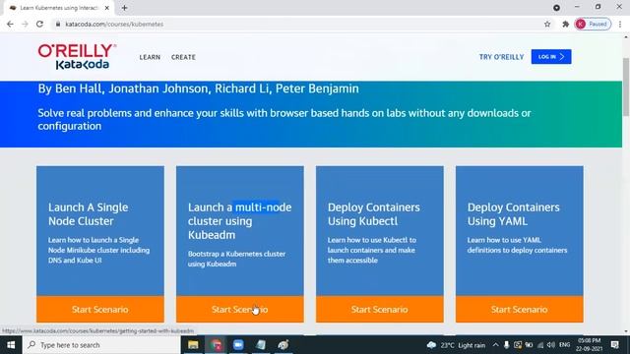Click the Deploy Containers Using YAML title

point(513,214)
